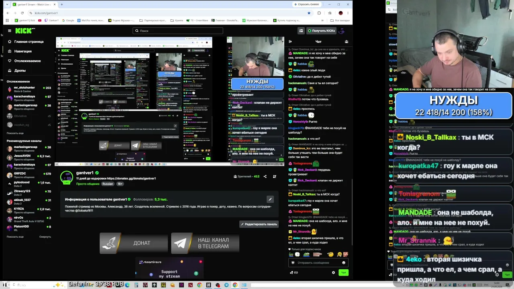Click username Mr_Strannik in Kick chat
514x289 pixels.
coord(301,232)
